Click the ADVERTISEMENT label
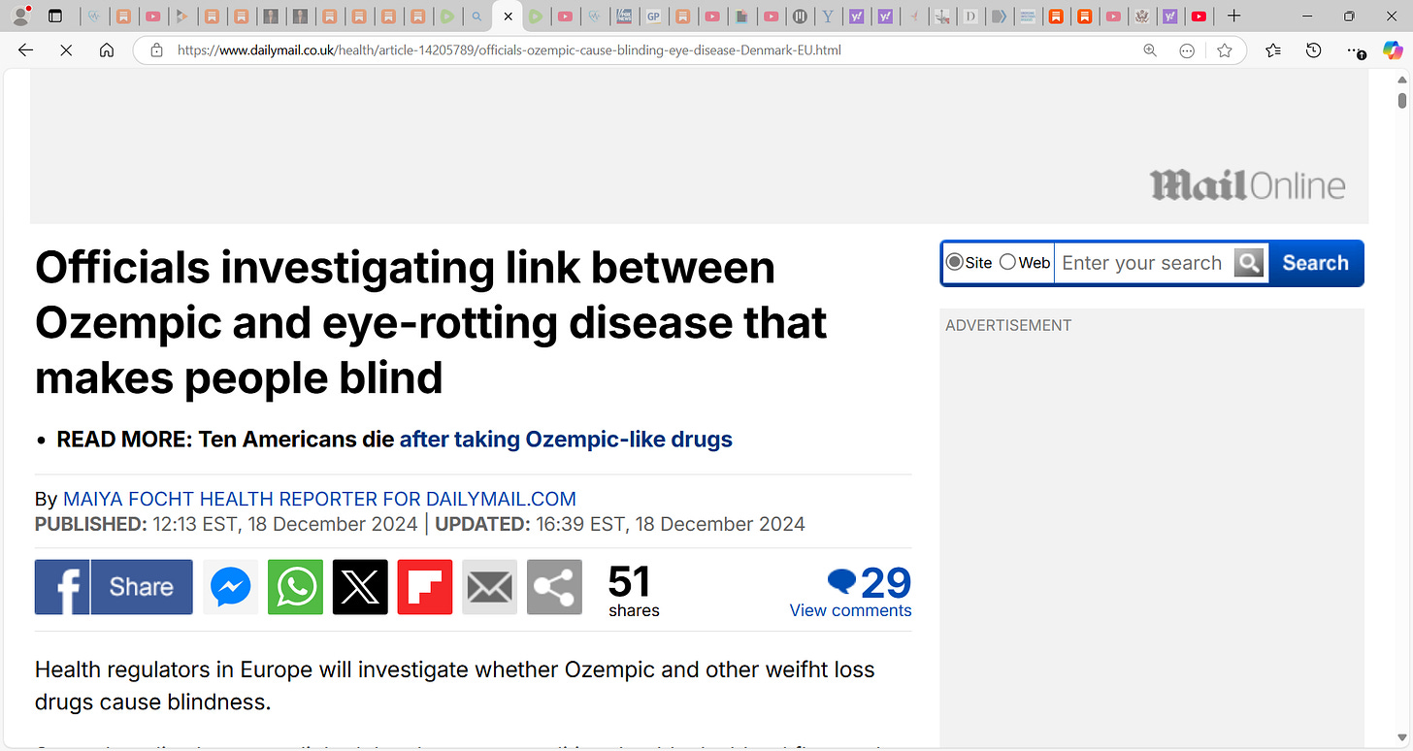Image resolution: width=1413 pixels, height=751 pixels. 1008,326
